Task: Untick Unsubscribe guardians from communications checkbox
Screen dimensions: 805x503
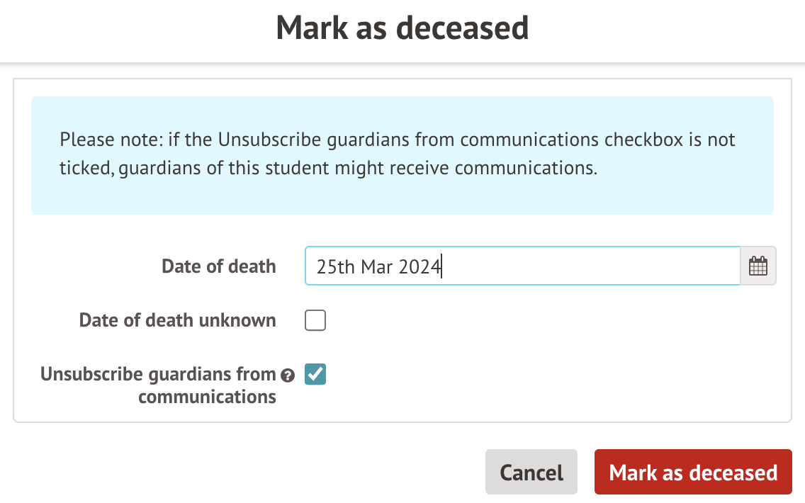Action: tap(315, 374)
